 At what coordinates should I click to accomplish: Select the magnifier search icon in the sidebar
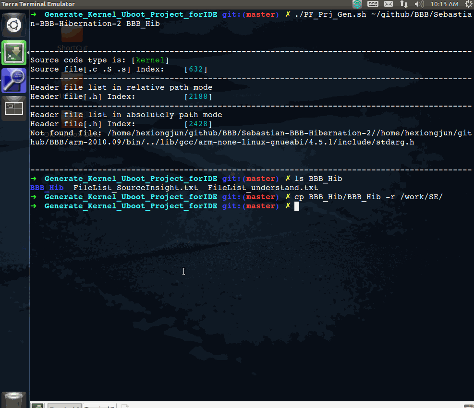click(14, 80)
